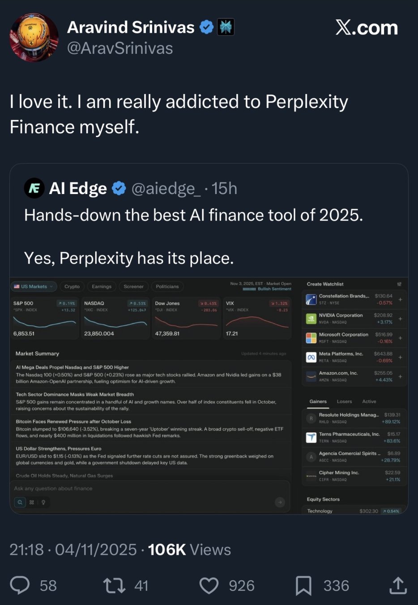Open the US Markets dropdown

34,286
